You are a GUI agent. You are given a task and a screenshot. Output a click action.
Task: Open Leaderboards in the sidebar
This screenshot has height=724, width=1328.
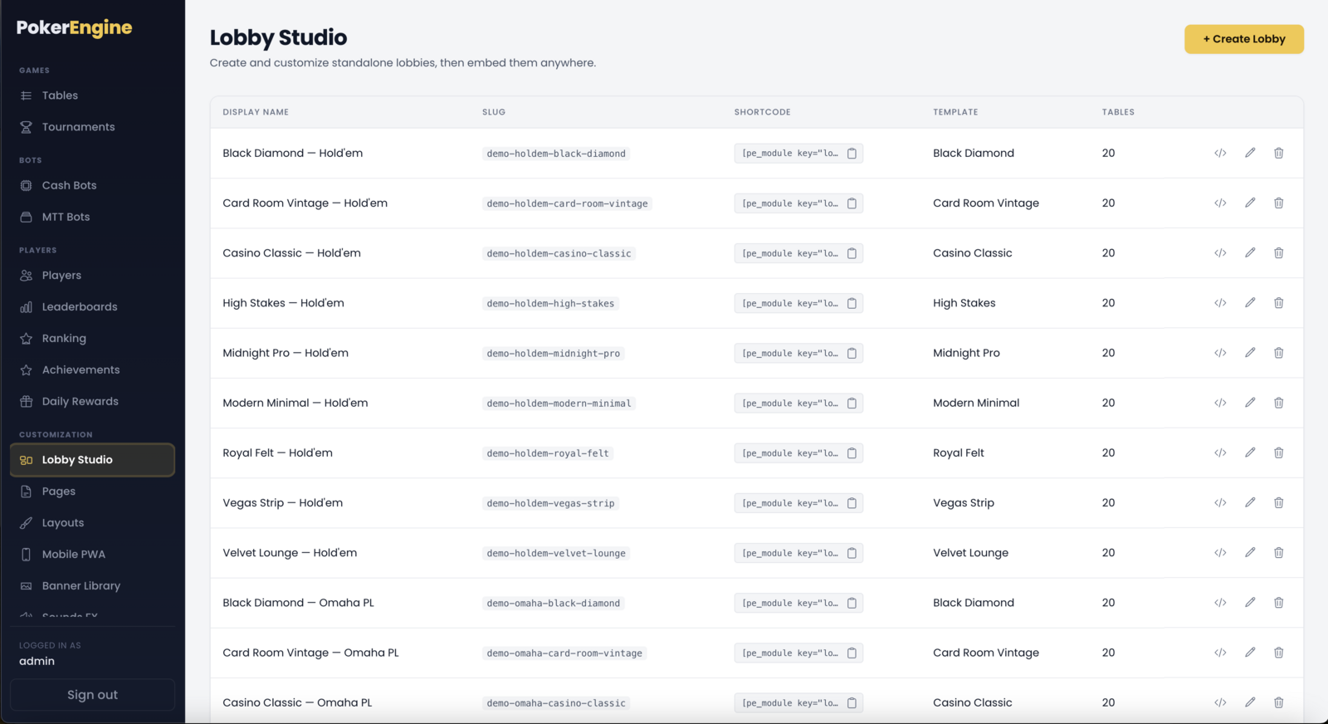[x=92, y=306]
